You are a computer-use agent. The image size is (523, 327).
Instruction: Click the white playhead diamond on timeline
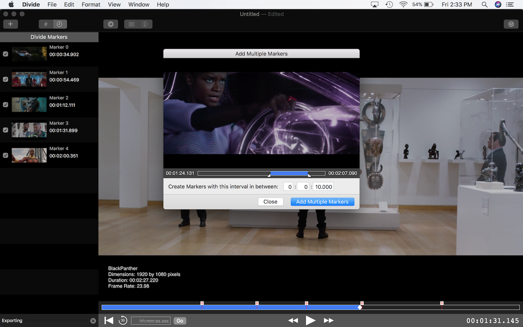click(x=360, y=307)
